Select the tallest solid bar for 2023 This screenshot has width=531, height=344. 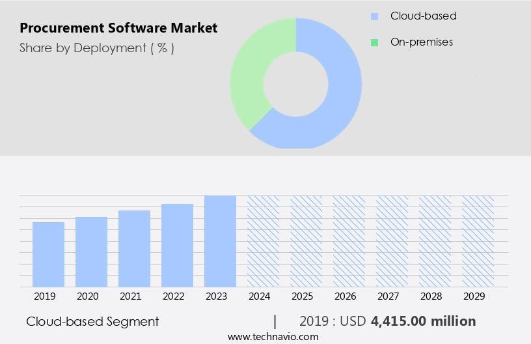point(220,241)
